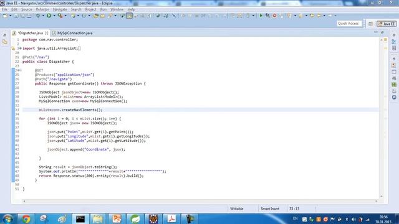Click the Open Task folder icon
399x224 pixels.
[x=102, y=16]
